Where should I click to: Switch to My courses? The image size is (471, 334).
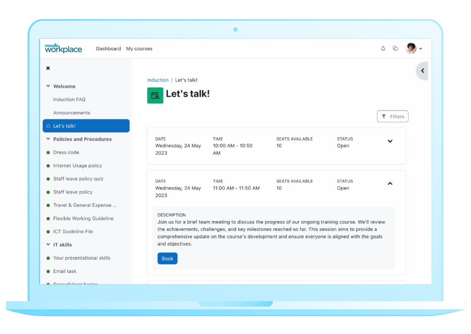tap(139, 48)
